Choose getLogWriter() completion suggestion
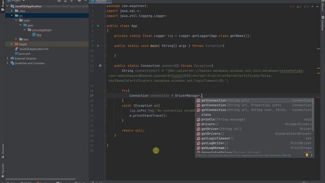The height and width of the screenshot is (183, 325). [254, 143]
